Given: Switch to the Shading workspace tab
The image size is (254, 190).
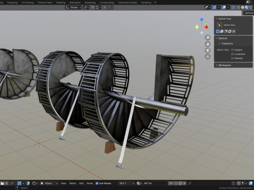Looking at the screenshot, I should click(x=61, y=3).
